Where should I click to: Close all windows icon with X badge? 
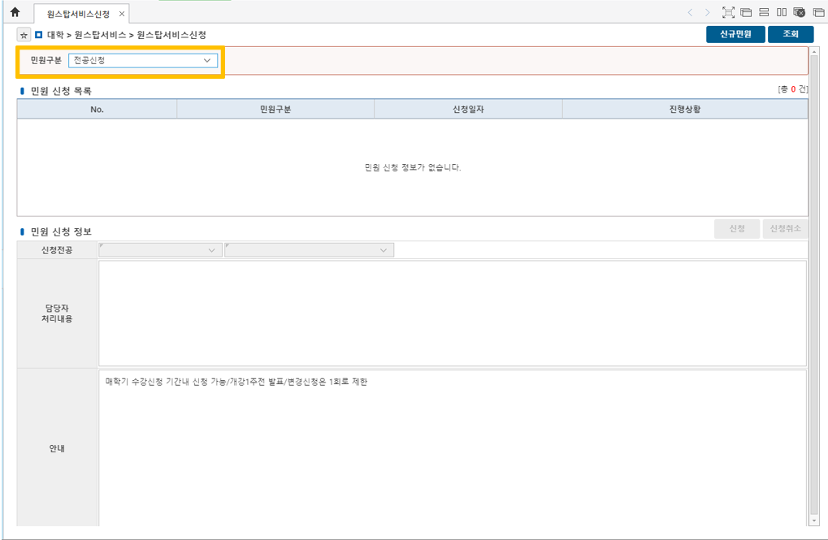pyautogui.click(x=799, y=12)
